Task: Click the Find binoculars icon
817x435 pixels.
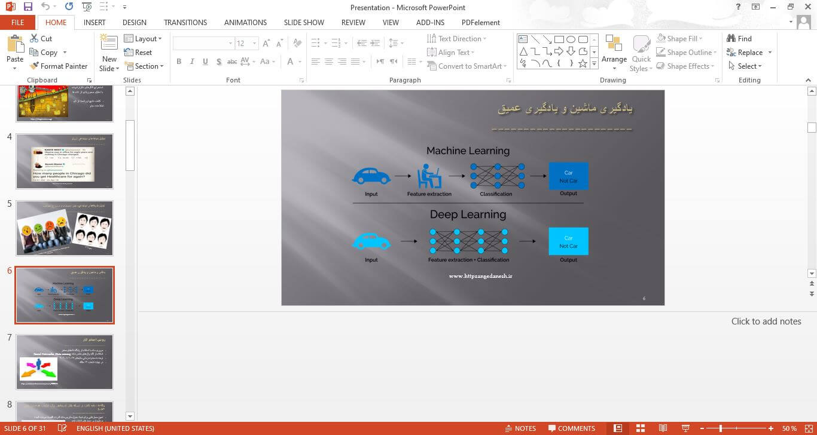Action: [731, 38]
